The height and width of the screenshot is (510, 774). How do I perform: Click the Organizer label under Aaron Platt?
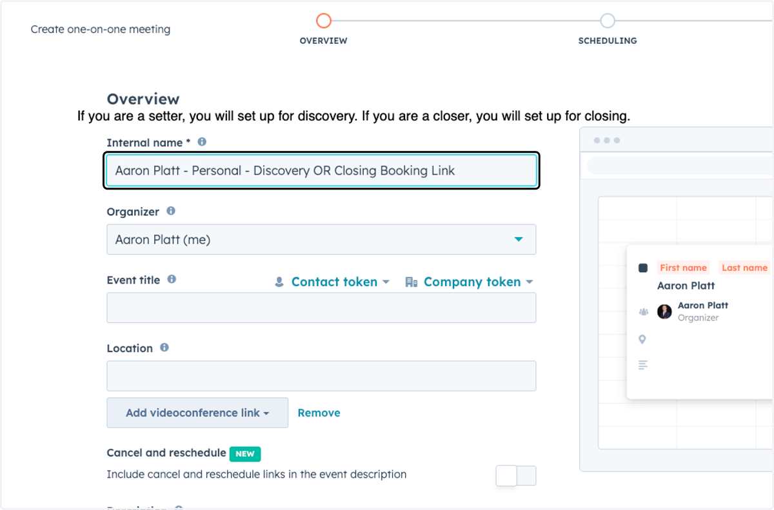[698, 318]
